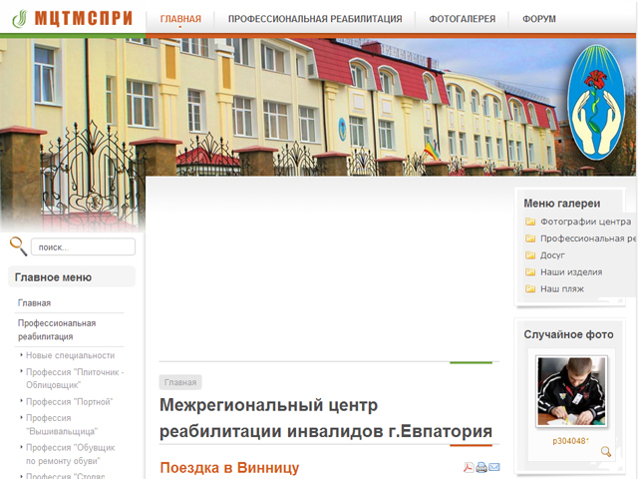Open the ФОТОГАЛЕРЕЯ top menu tab
This screenshot has height=479, width=638.
point(463,19)
